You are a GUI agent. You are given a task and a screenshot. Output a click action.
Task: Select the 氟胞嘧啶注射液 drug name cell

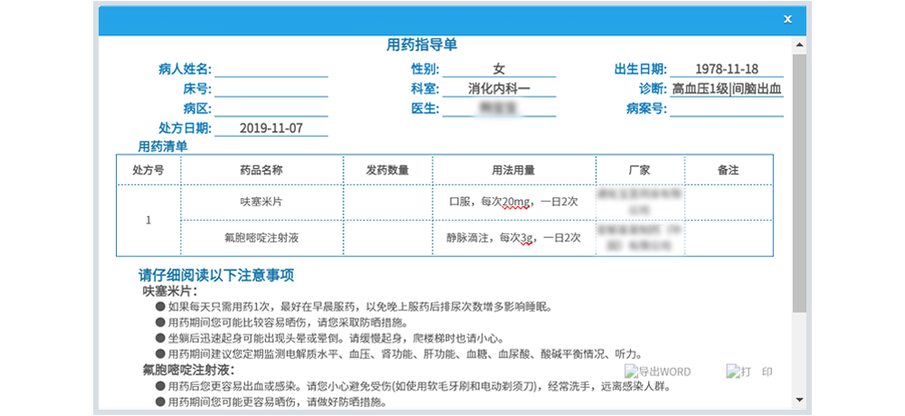[262, 239]
